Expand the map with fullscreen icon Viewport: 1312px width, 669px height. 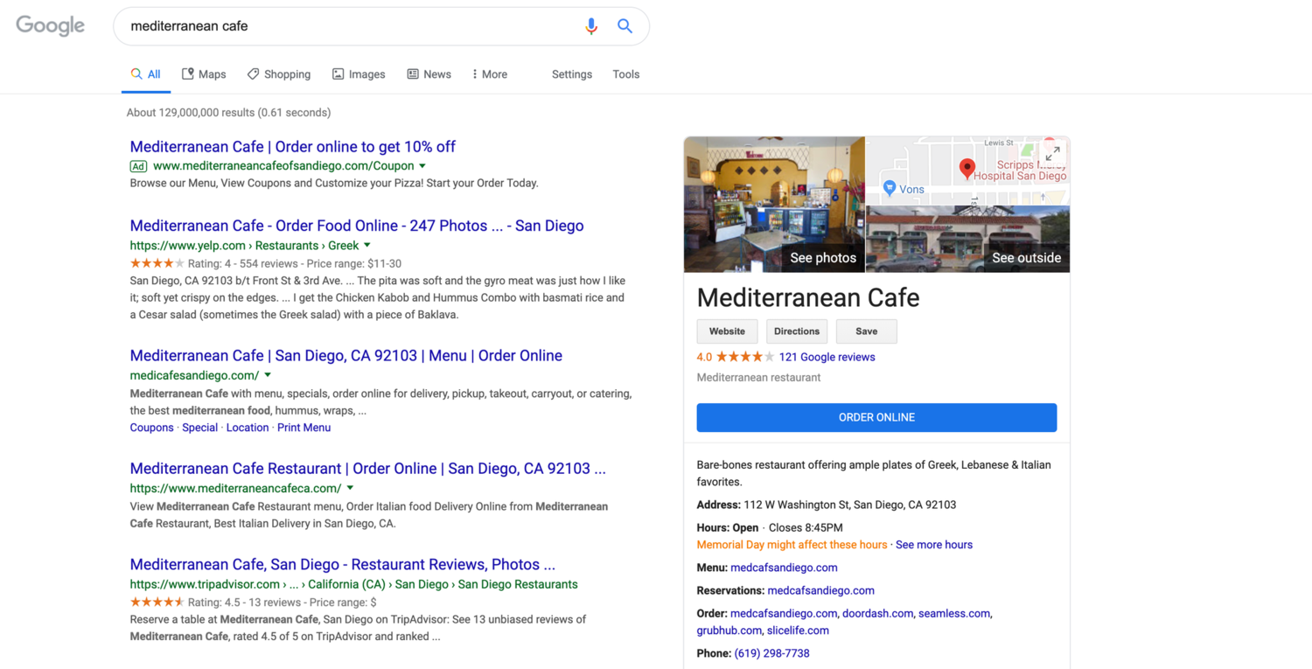coord(1052,154)
